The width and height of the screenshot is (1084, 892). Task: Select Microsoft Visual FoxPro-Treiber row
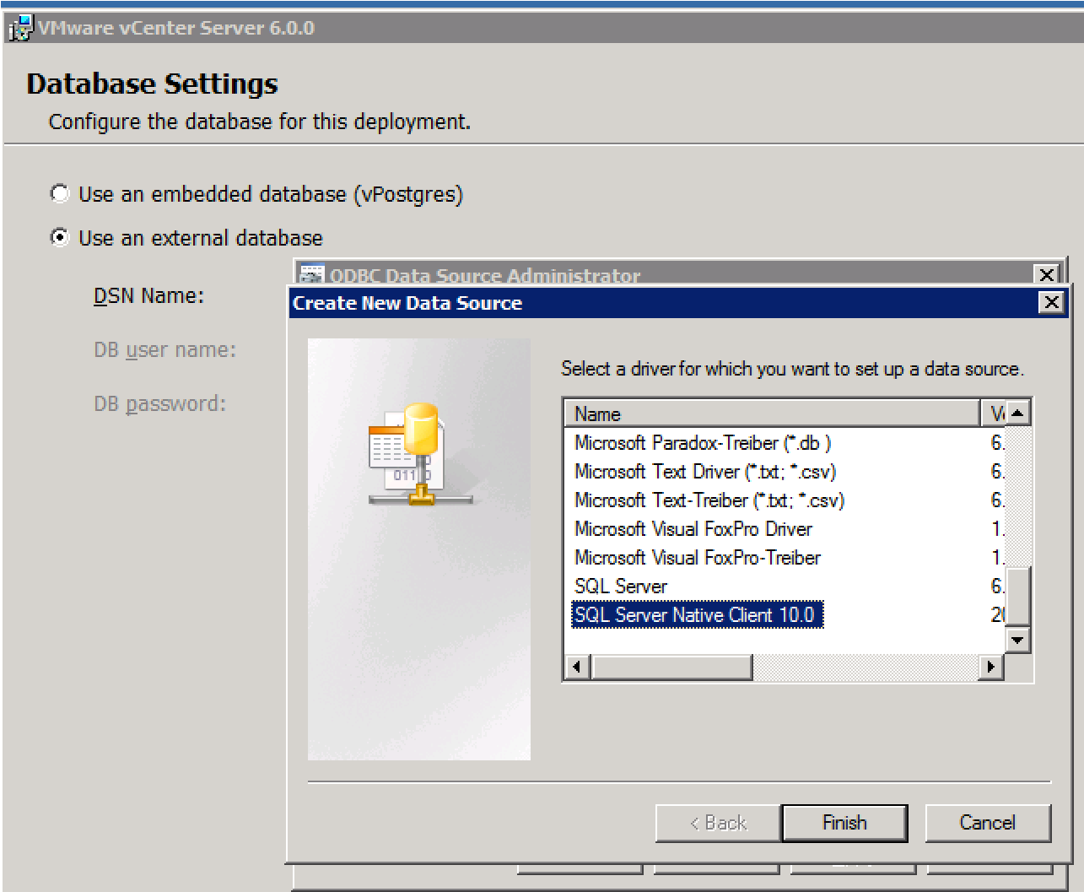pyautogui.click(x=698, y=558)
